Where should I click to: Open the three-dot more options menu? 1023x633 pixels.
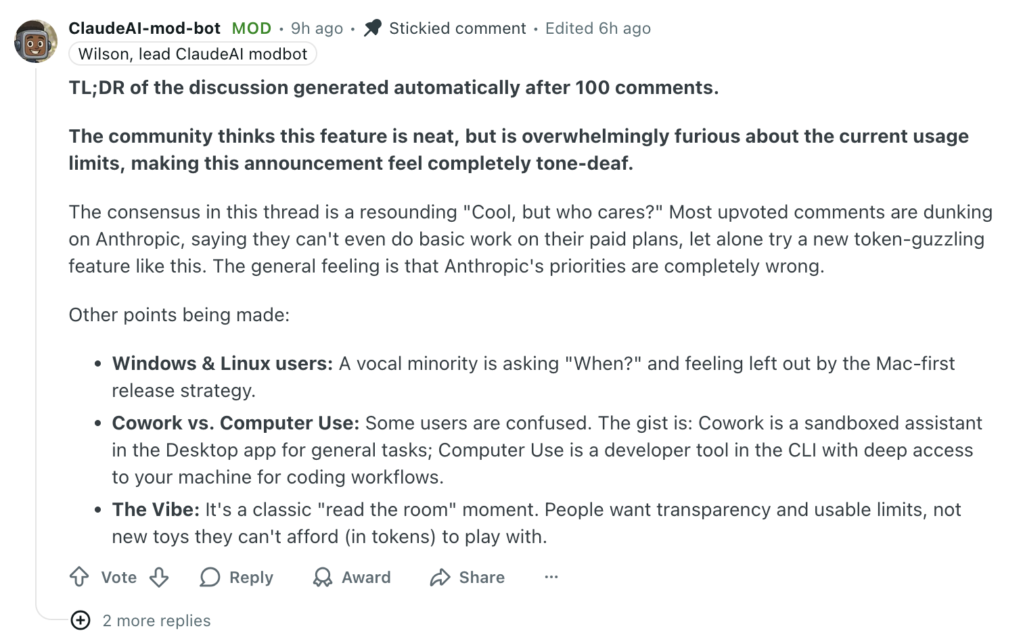(551, 577)
